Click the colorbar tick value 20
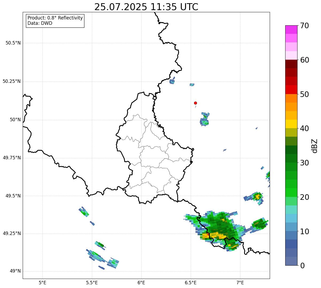 pyautogui.click(x=304, y=197)
